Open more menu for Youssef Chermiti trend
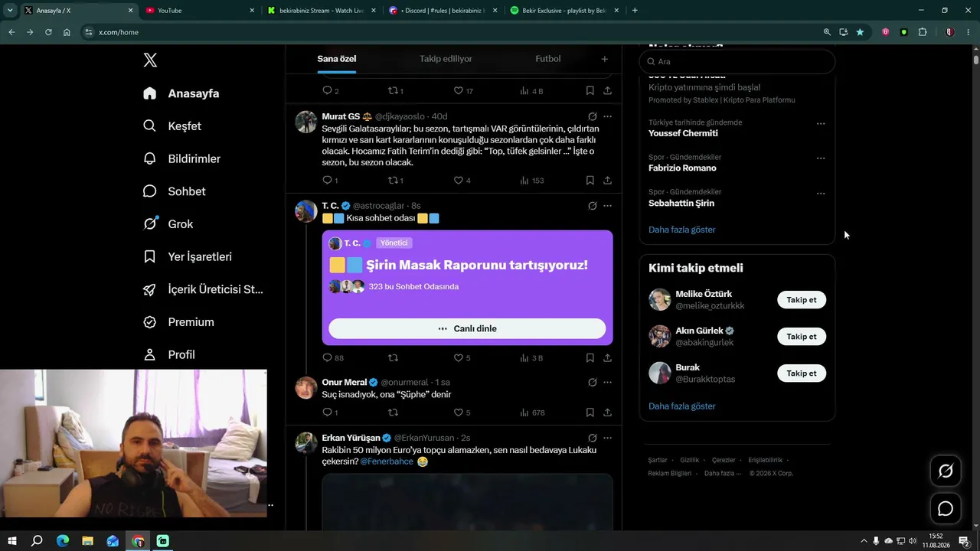The height and width of the screenshot is (551, 980). (821, 123)
